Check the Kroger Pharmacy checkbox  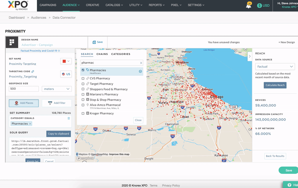[83, 113]
